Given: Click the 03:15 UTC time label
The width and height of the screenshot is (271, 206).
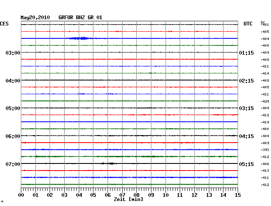Looking at the screenshot, I should click(x=246, y=108).
